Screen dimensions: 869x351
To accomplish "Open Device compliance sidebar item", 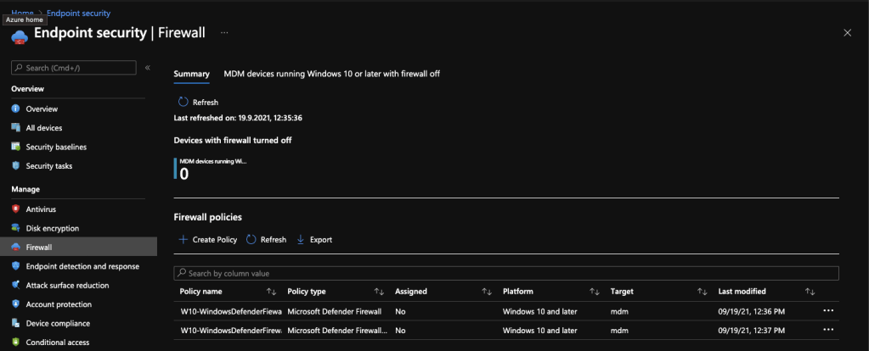I will pos(58,324).
